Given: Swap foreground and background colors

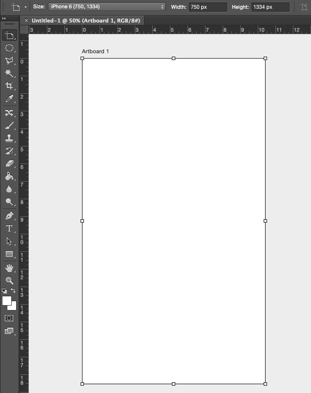Looking at the screenshot, I should [x=14, y=290].
